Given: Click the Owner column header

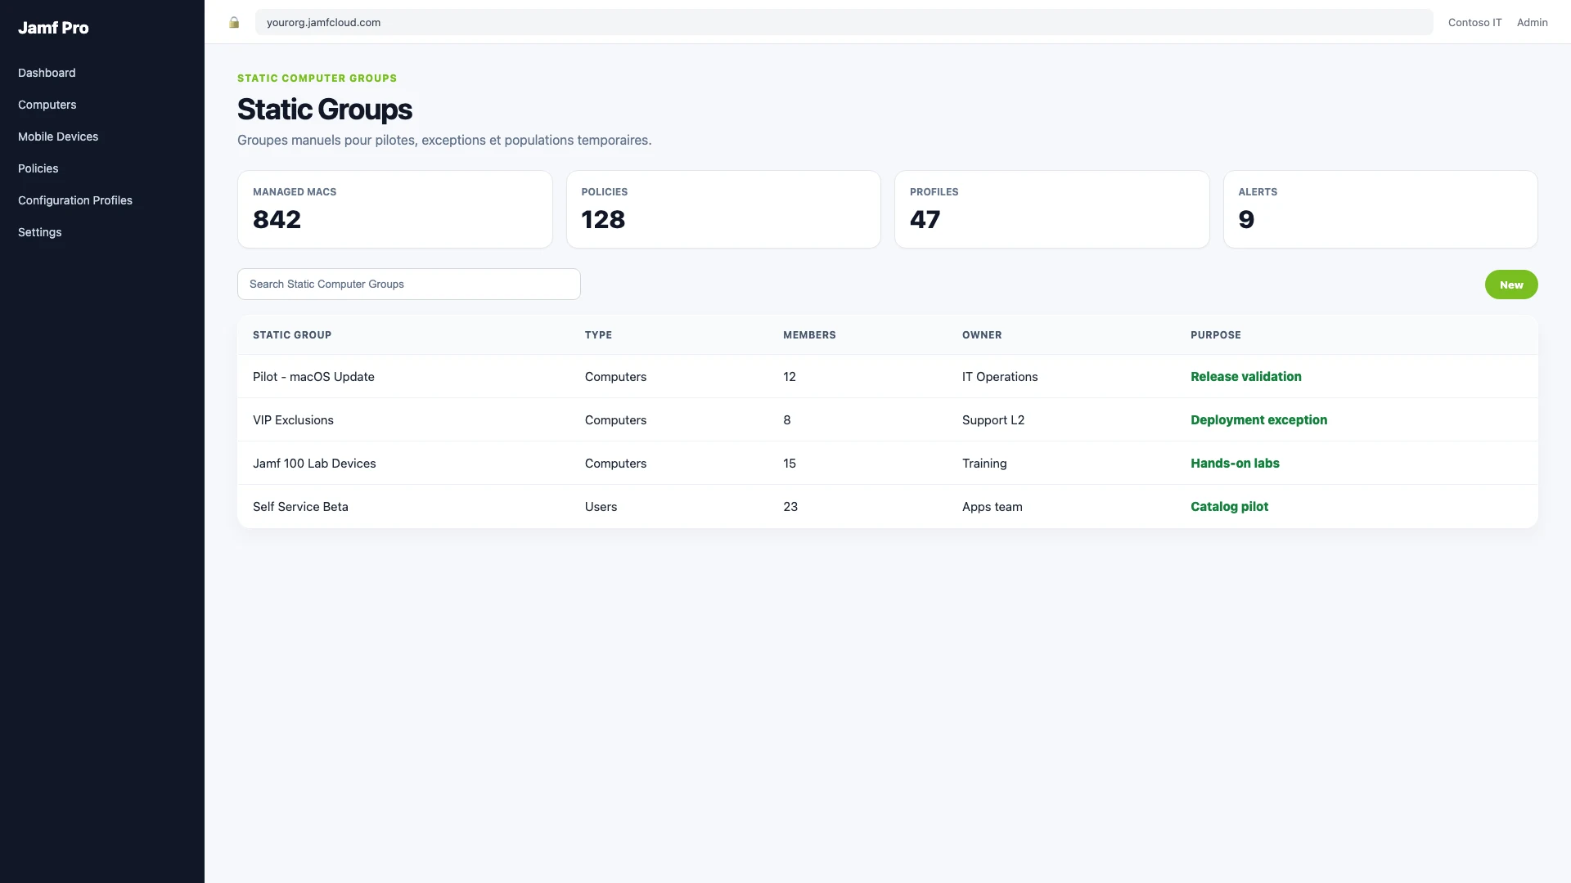Looking at the screenshot, I should (982, 334).
